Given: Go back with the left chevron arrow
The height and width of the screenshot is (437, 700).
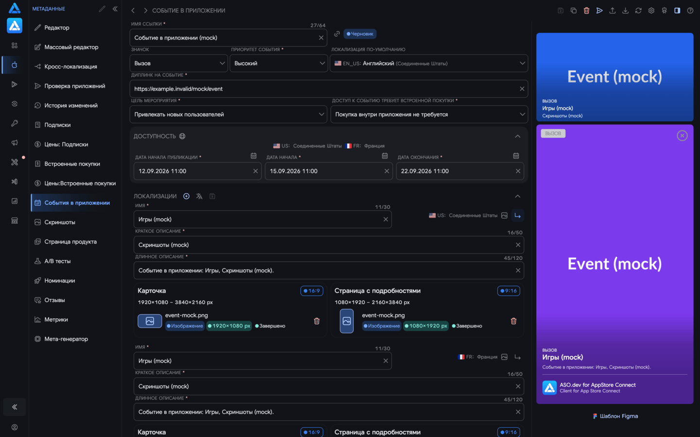Looking at the screenshot, I should (x=133, y=10).
